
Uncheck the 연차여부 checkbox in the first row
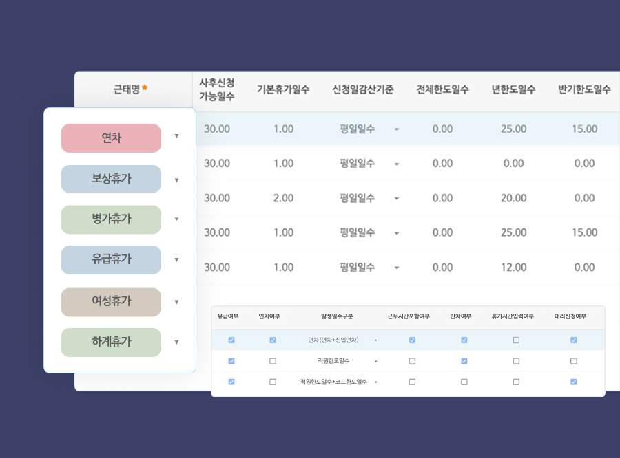coord(273,340)
